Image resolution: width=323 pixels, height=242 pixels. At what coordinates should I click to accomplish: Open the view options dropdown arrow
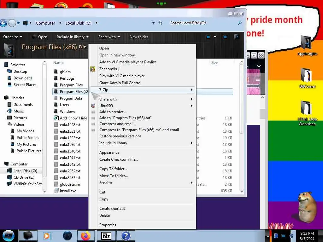pos(215,37)
